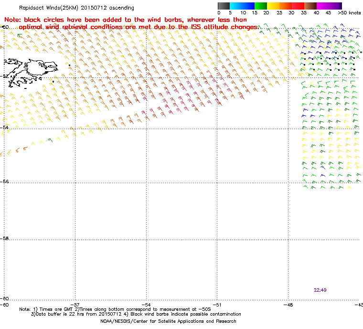This screenshot has height=329, width=363.
Task: Click the '25' label under the color bar
Action: pyautogui.click(x=279, y=13)
